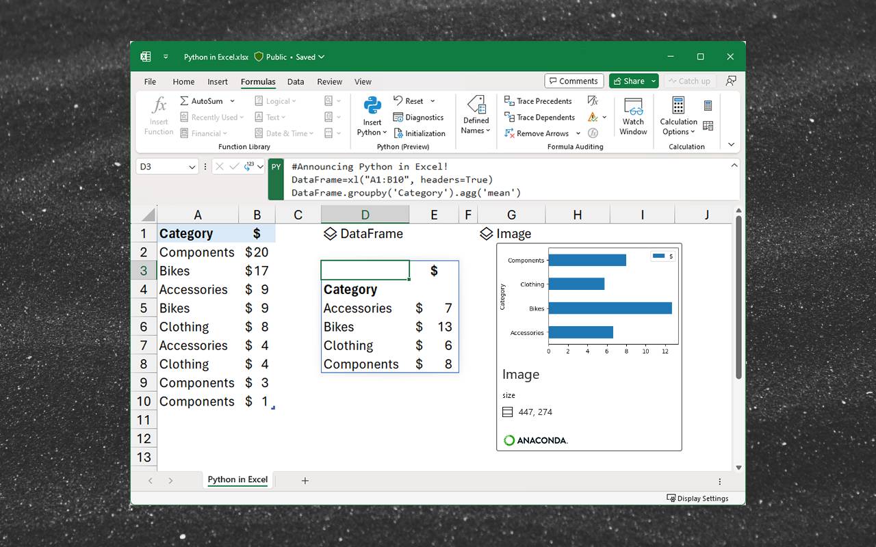876x547 pixels.
Task: Select the Python in Excel sheet tab
Action: 237,479
